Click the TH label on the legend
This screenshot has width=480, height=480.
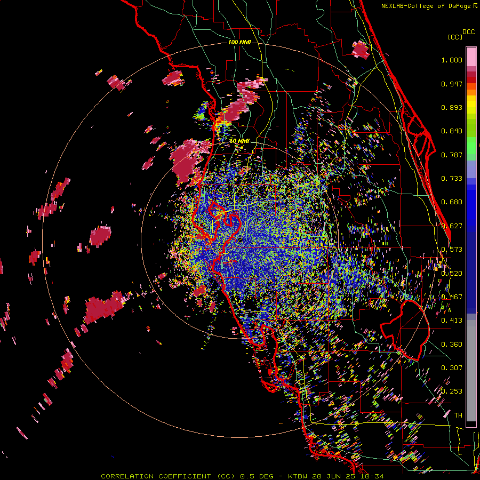pyautogui.click(x=458, y=415)
